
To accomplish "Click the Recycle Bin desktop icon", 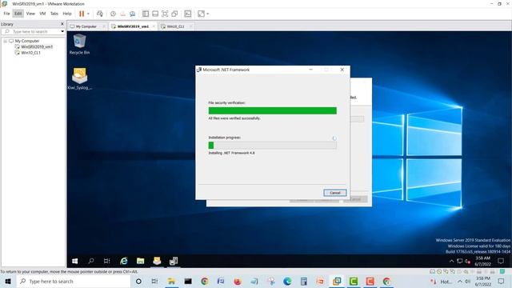I will point(79,45).
